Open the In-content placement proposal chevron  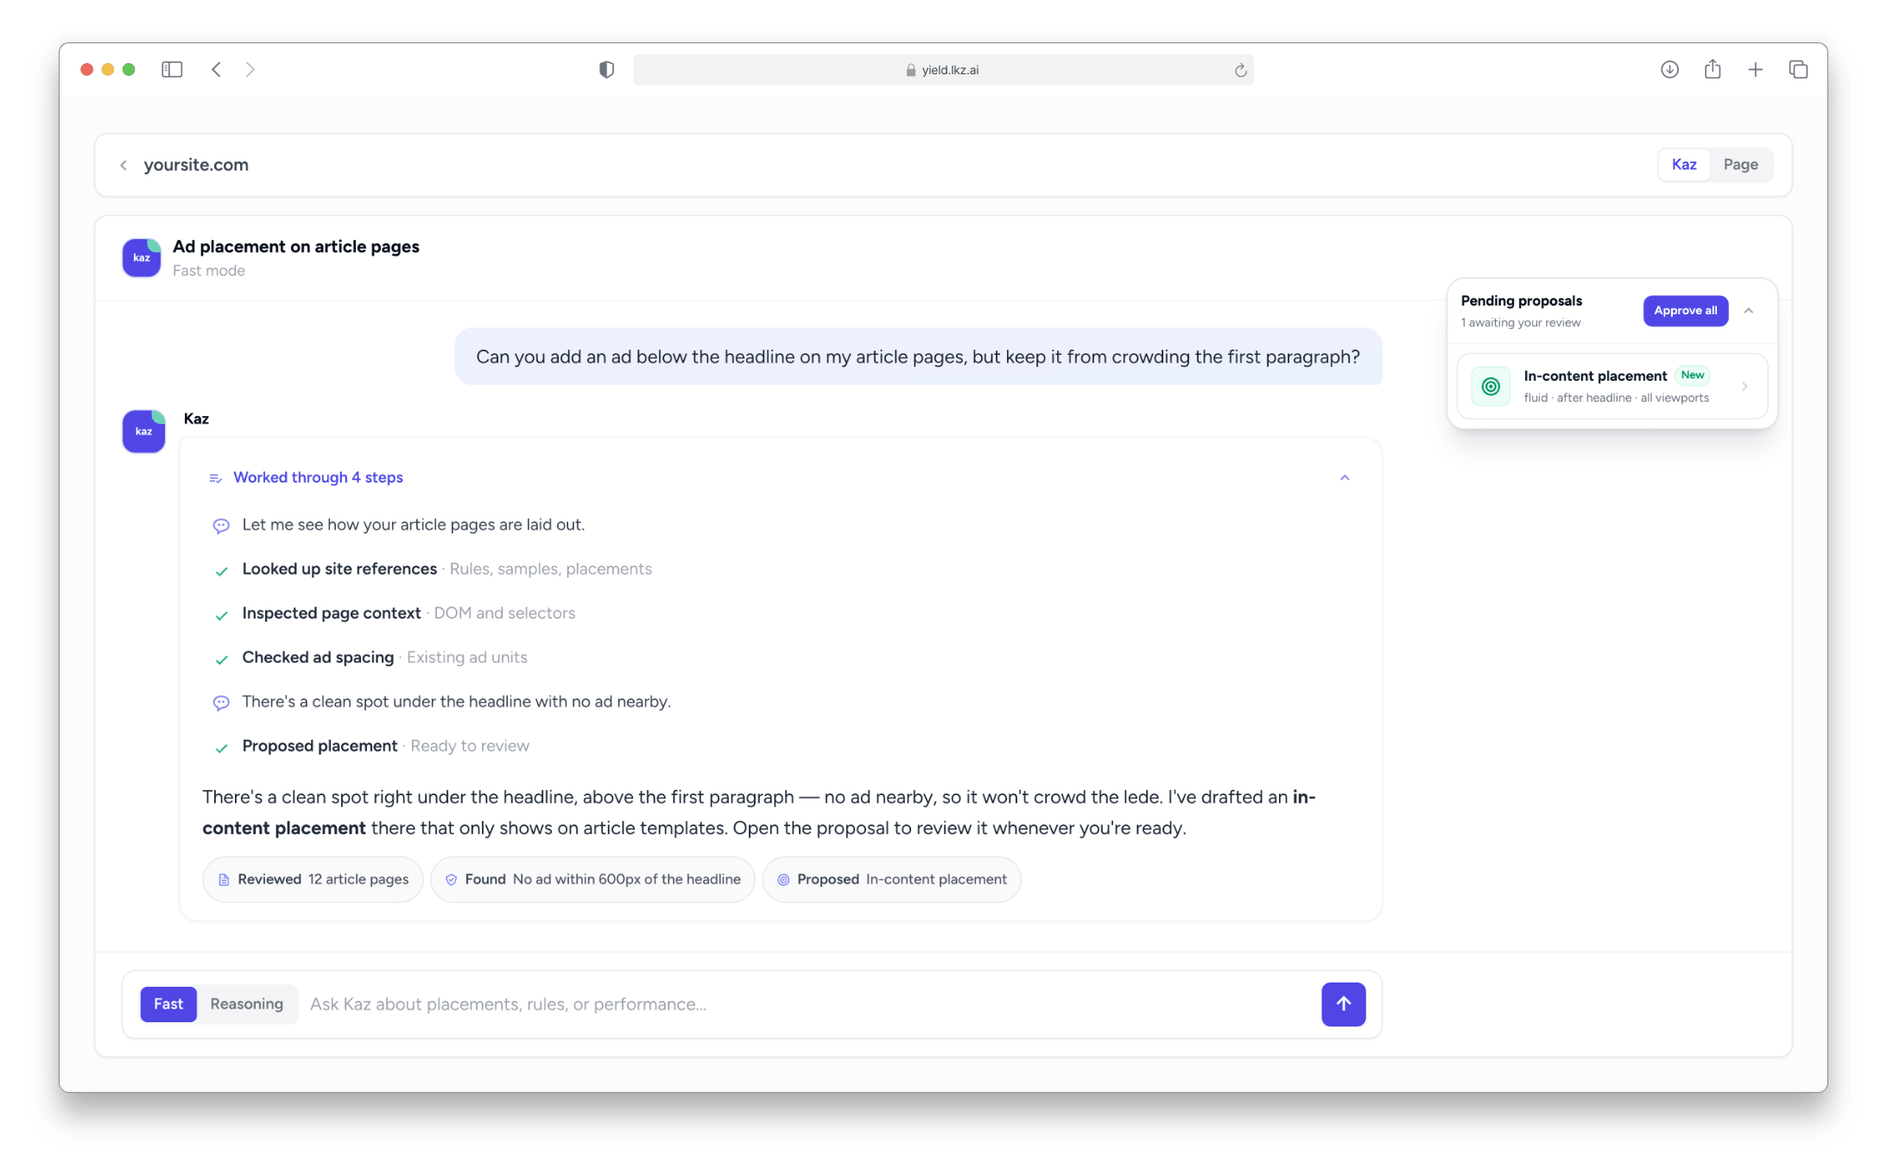tap(1745, 387)
